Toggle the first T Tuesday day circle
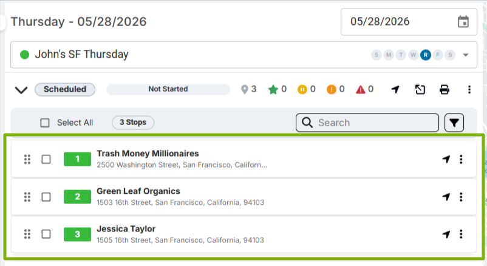This screenshot has width=487, height=266. coord(401,55)
